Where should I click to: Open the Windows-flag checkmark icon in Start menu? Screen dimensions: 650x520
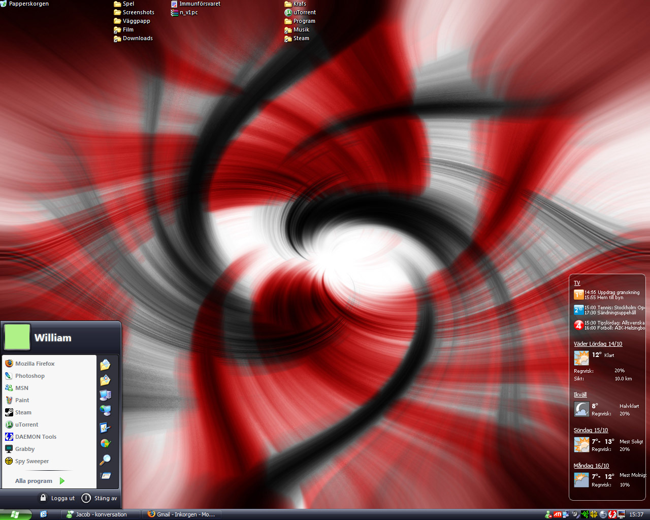click(x=105, y=443)
